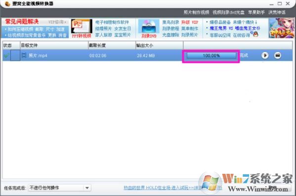
Task: Open 消音 help link
Action: pyautogui.click(x=62, y=35)
